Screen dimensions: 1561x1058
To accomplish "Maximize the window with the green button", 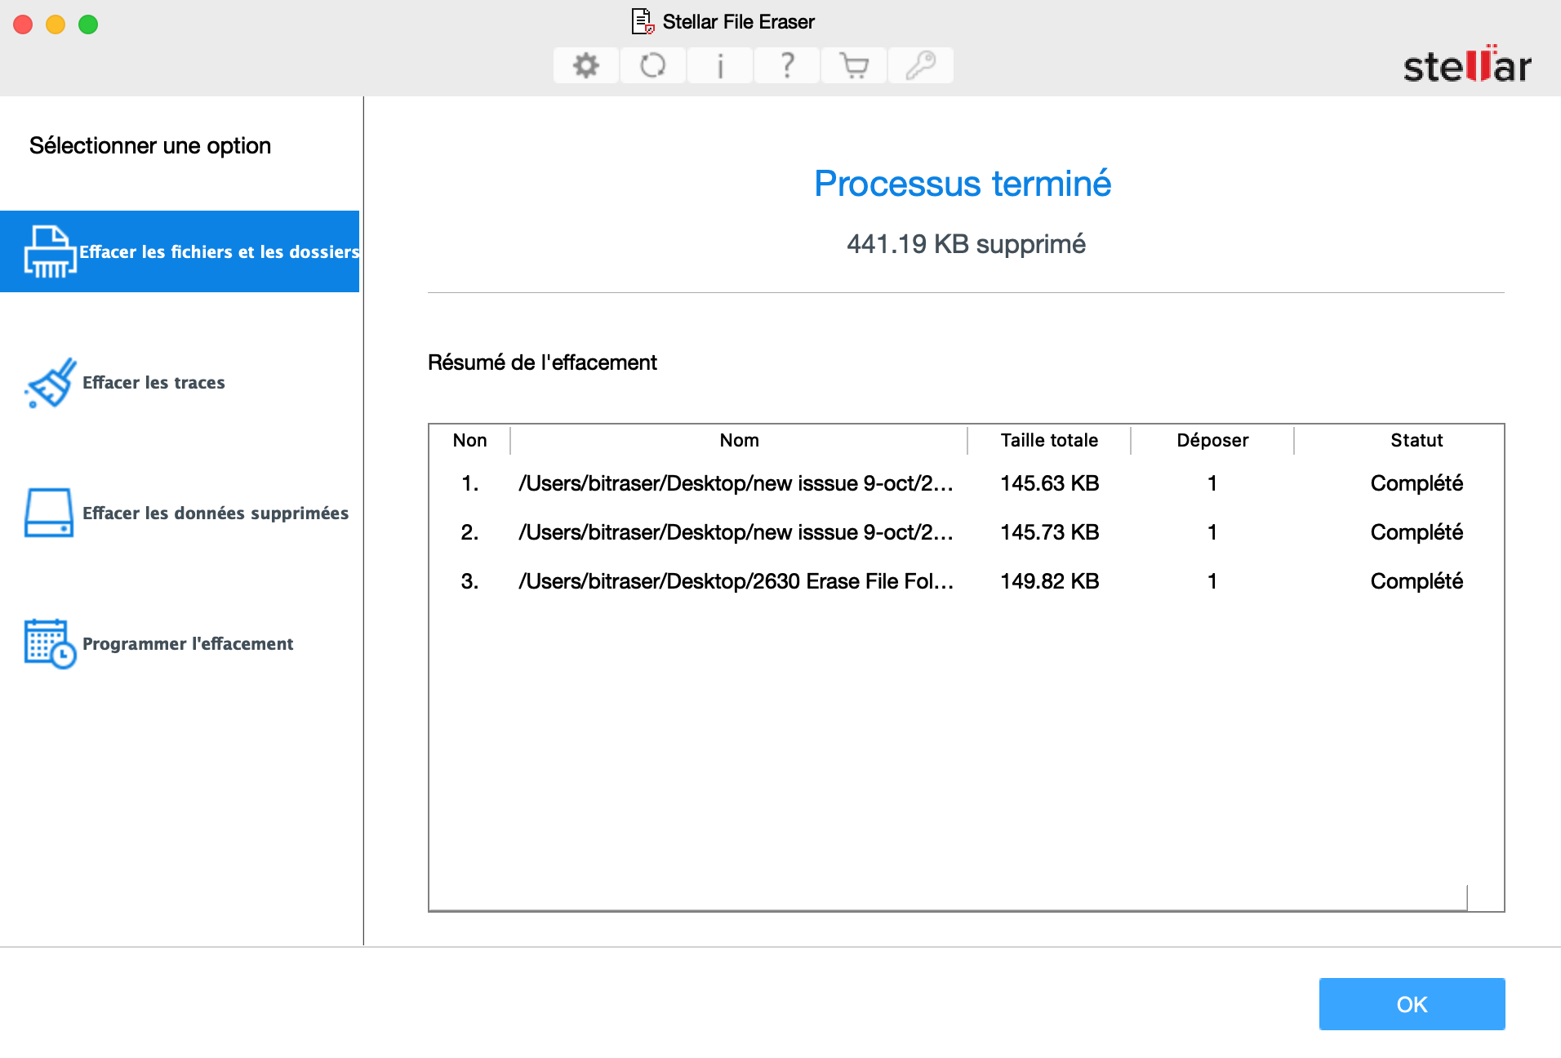I will coord(88,24).
